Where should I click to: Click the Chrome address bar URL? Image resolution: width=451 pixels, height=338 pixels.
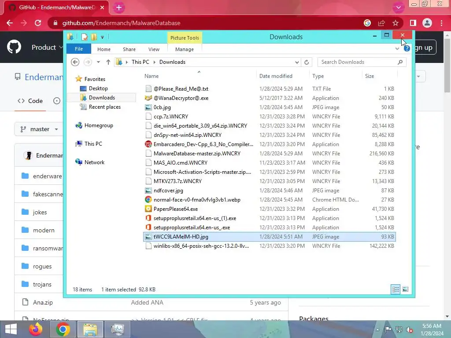click(122, 23)
